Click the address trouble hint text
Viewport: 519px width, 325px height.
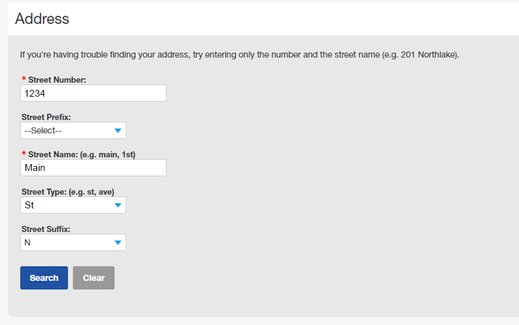239,55
